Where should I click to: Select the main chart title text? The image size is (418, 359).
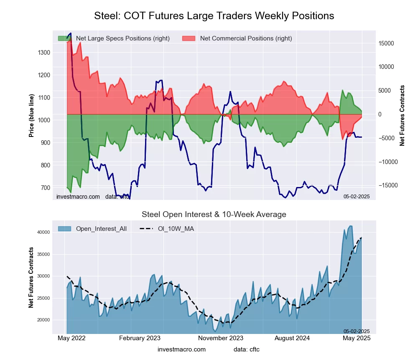pos(214,16)
